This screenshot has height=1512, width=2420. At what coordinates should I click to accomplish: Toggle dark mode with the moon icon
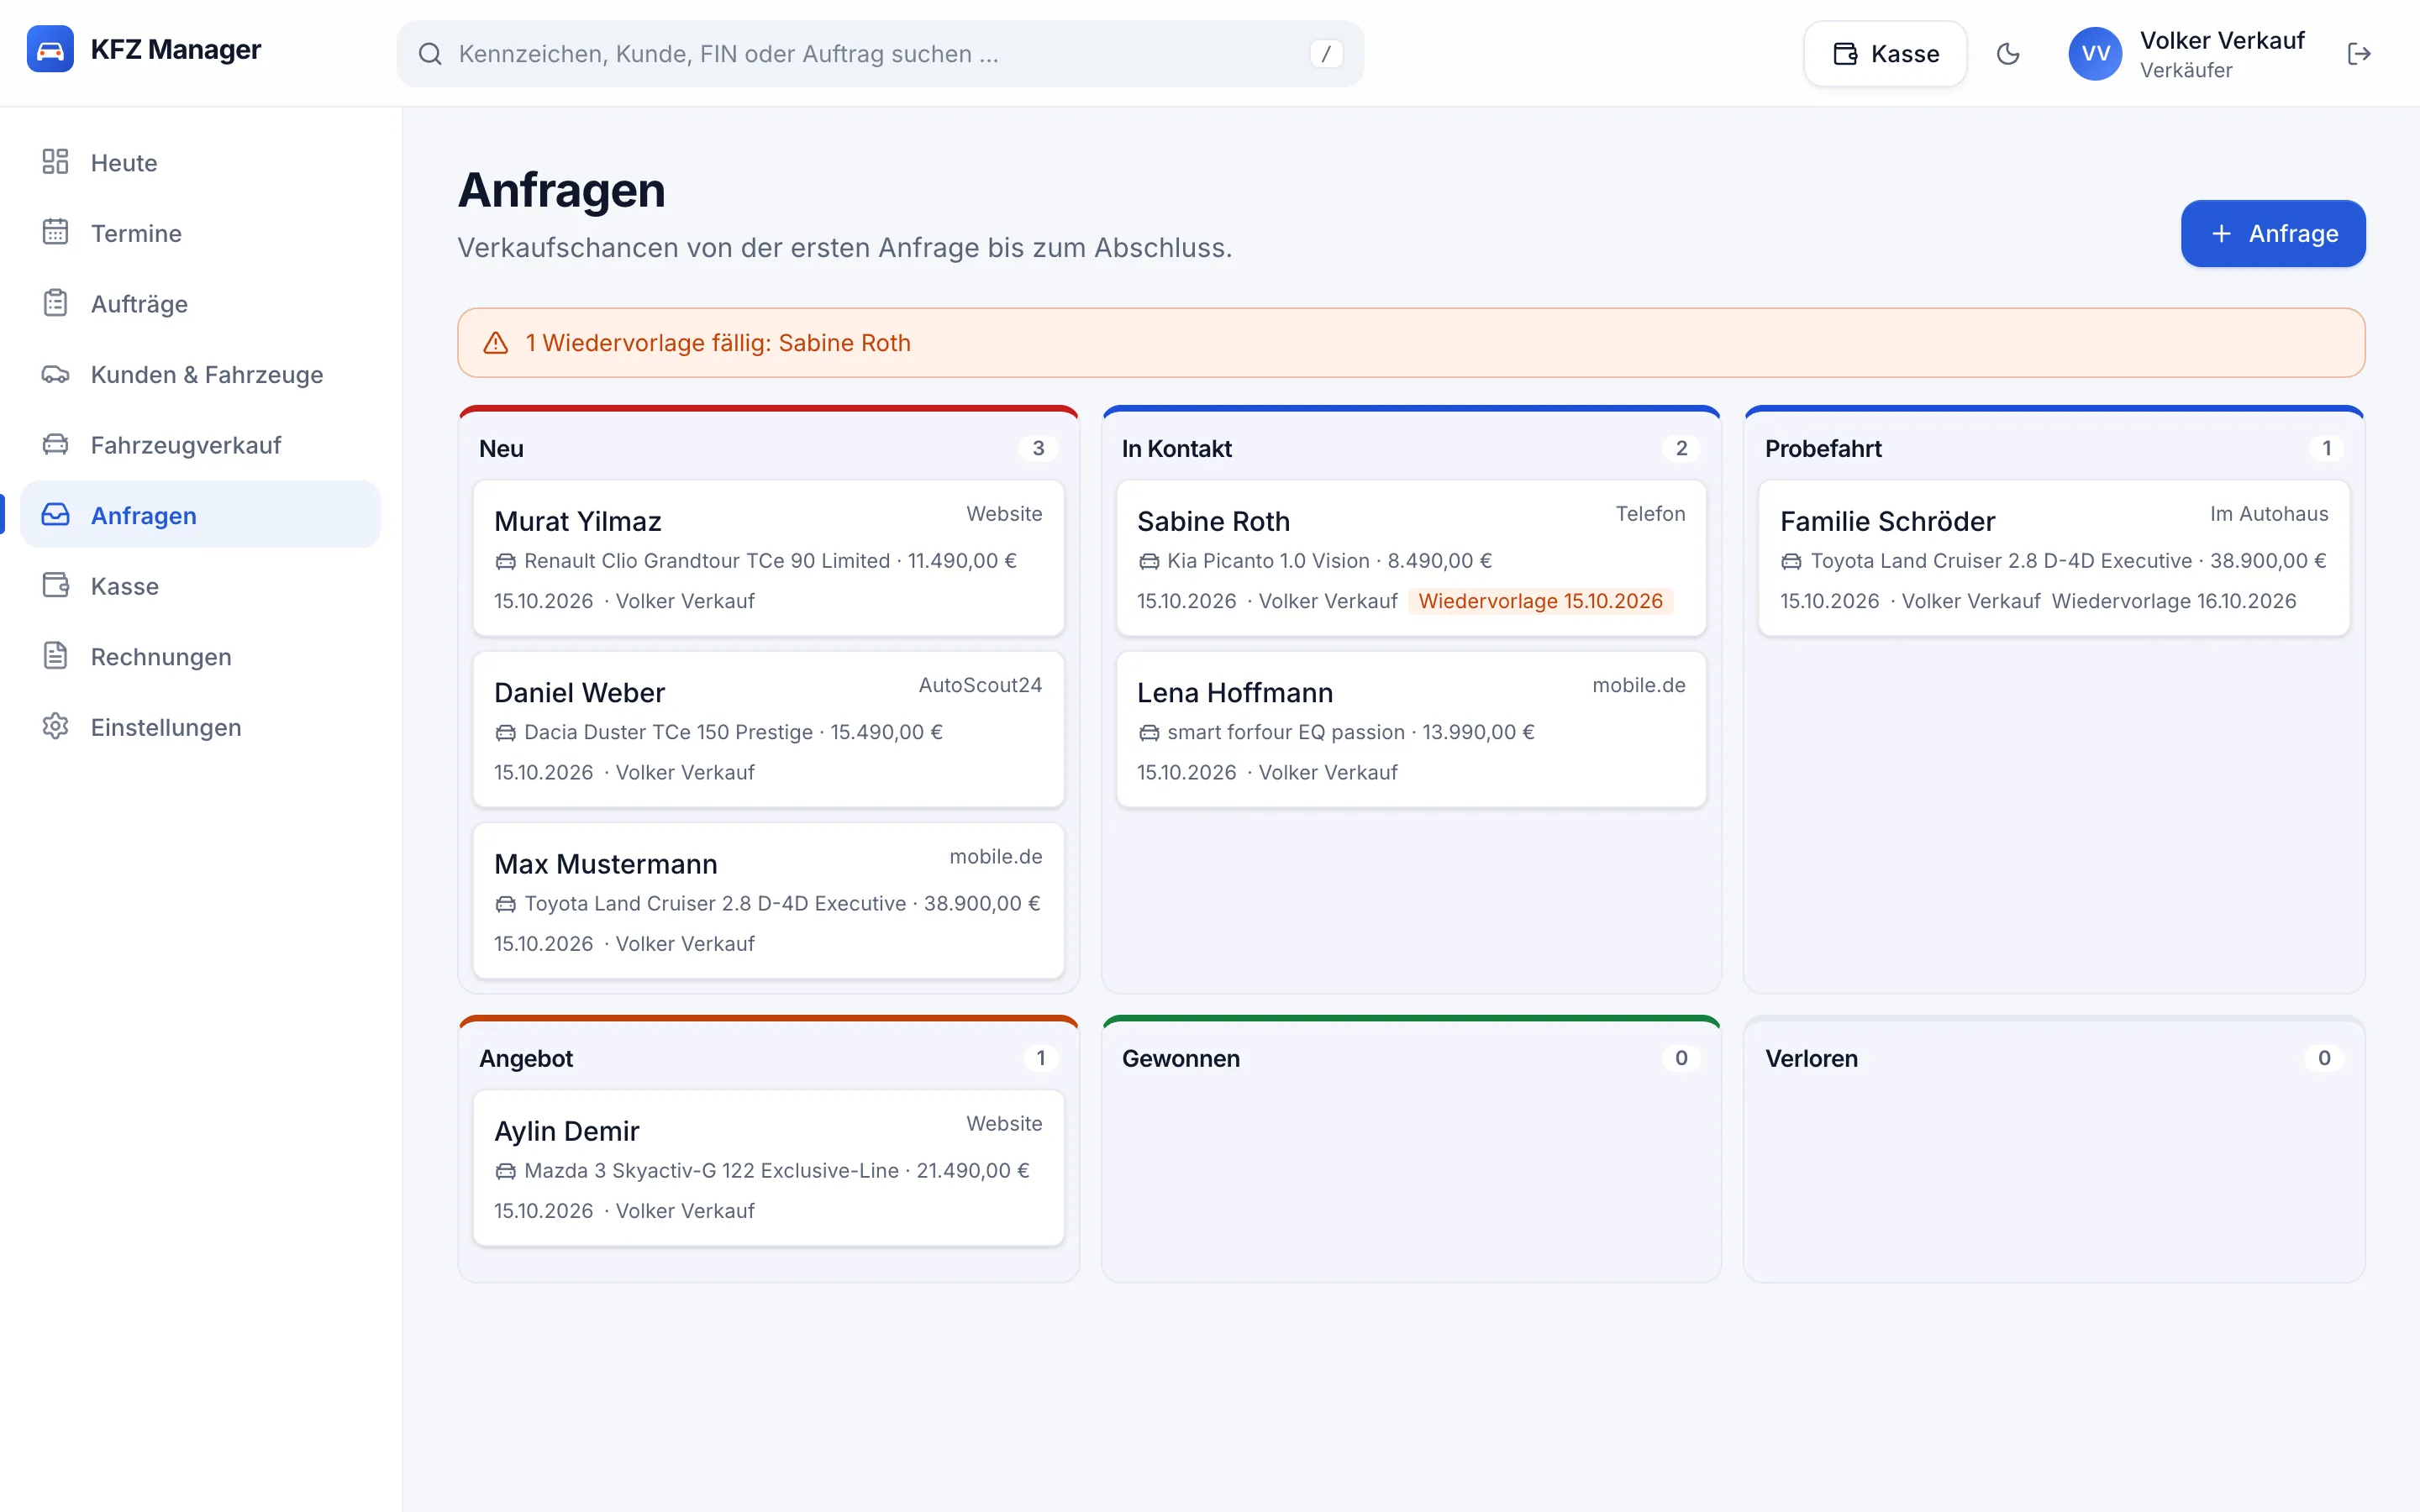pyautogui.click(x=2008, y=54)
